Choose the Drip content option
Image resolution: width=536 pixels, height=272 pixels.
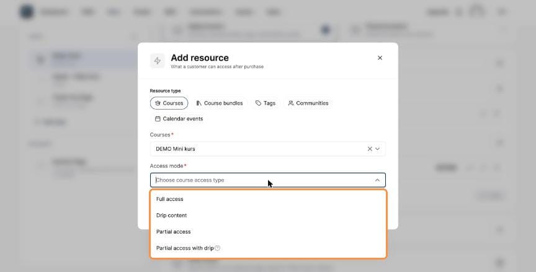point(269,216)
